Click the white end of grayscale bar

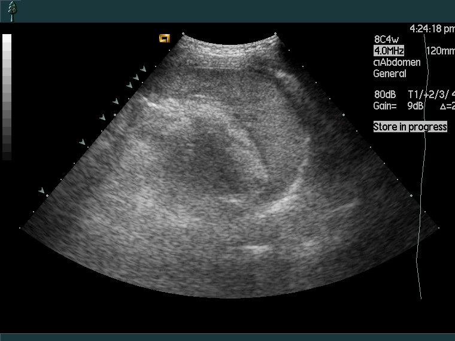7,38
